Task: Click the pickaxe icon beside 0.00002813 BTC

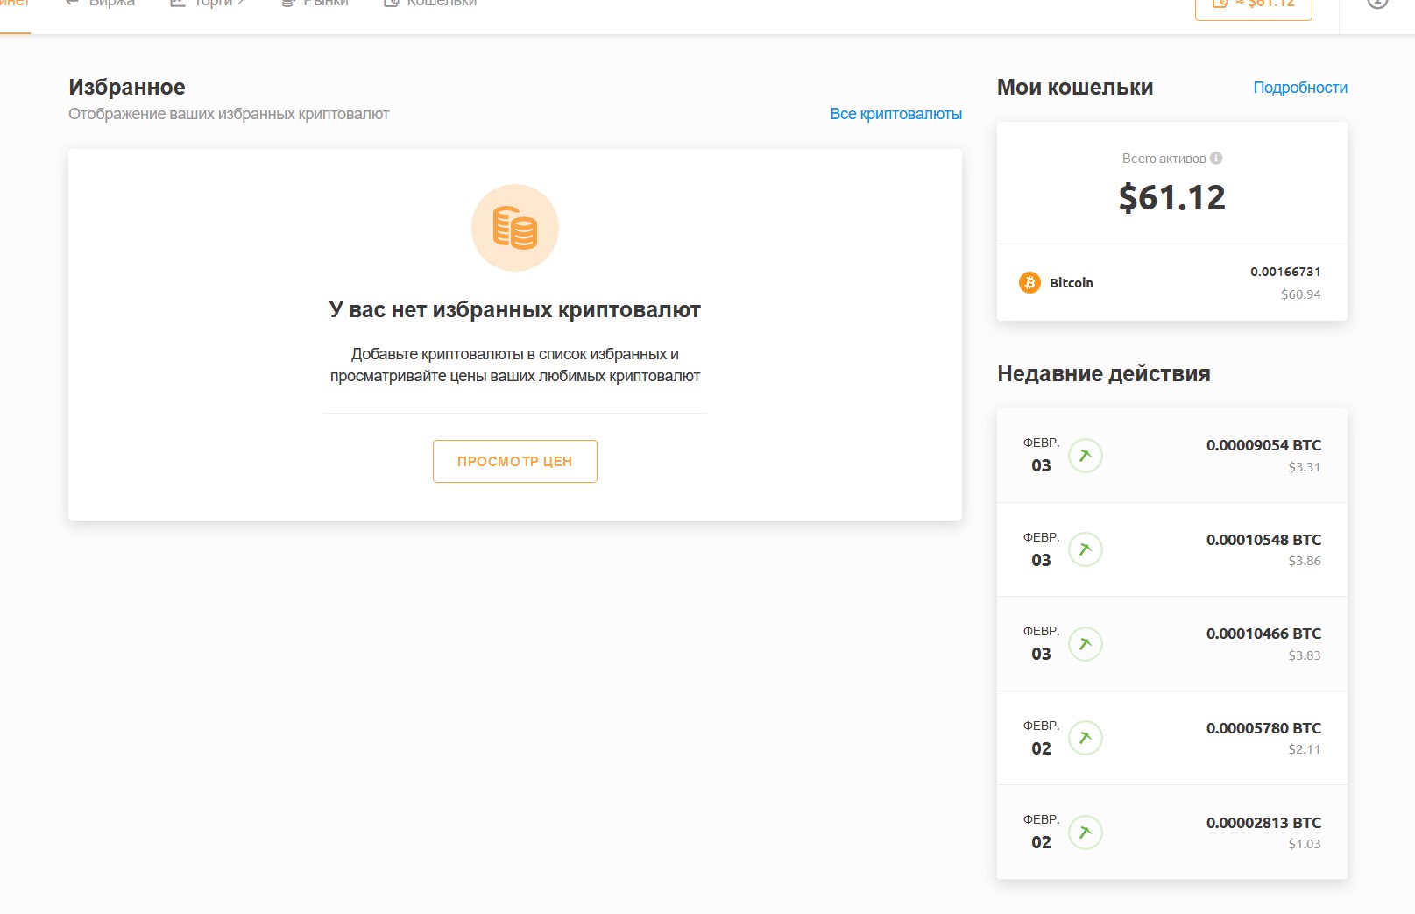Action: [x=1085, y=833]
